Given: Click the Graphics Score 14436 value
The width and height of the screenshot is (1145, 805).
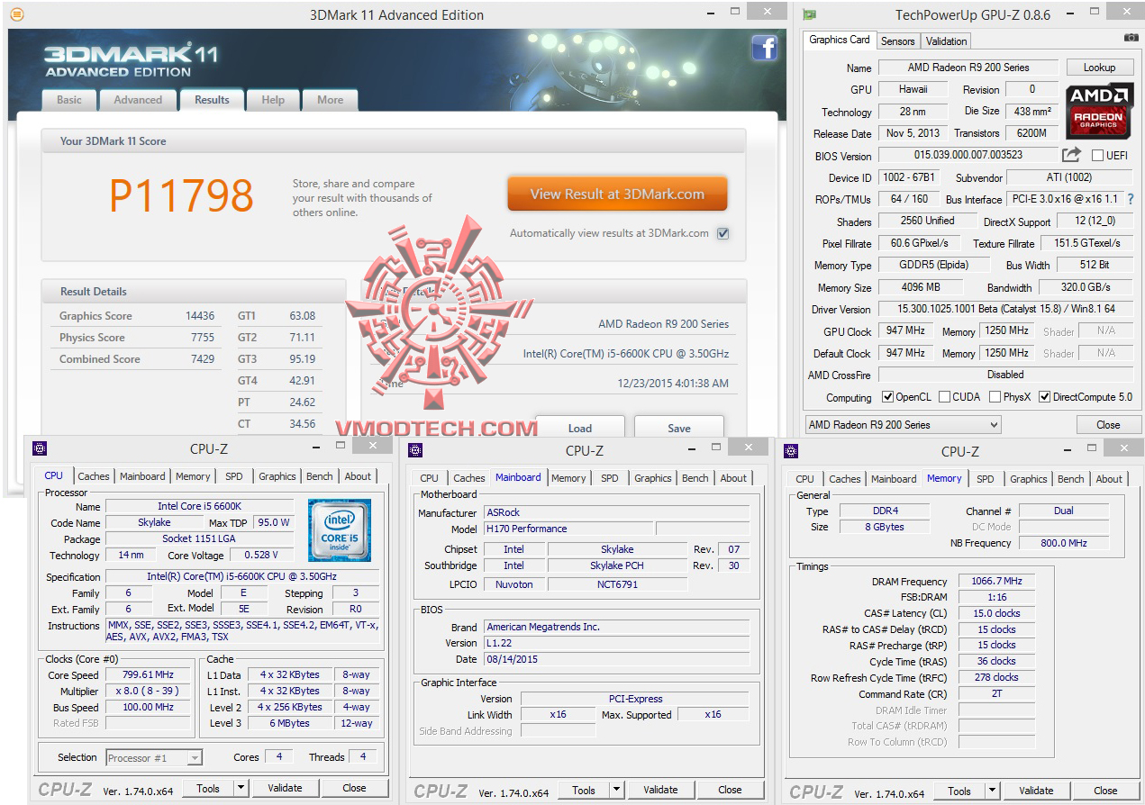Looking at the screenshot, I should pos(200,316).
